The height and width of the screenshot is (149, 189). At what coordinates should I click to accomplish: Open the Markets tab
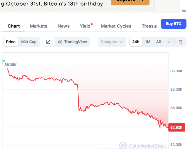tap(38, 26)
